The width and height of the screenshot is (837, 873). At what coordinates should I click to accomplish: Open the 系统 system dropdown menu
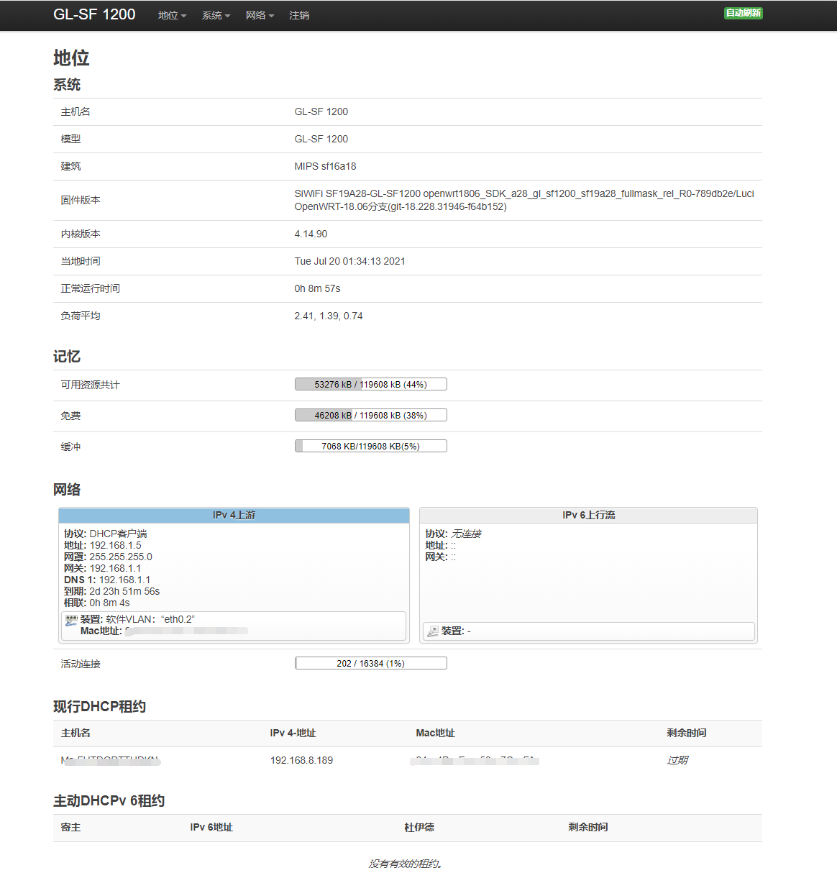(216, 15)
